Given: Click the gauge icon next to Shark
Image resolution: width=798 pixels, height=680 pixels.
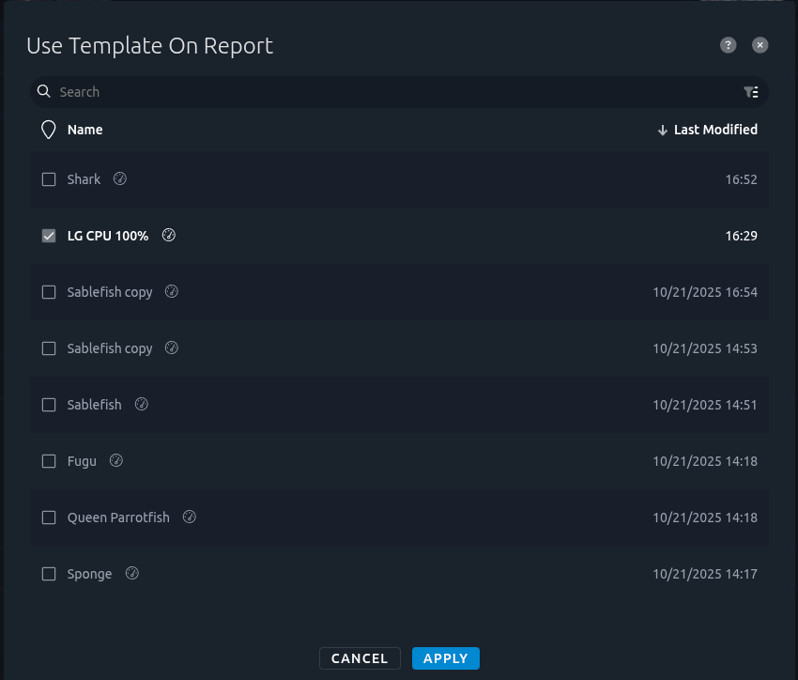Looking at the screenshot, I should coord(119,178).
